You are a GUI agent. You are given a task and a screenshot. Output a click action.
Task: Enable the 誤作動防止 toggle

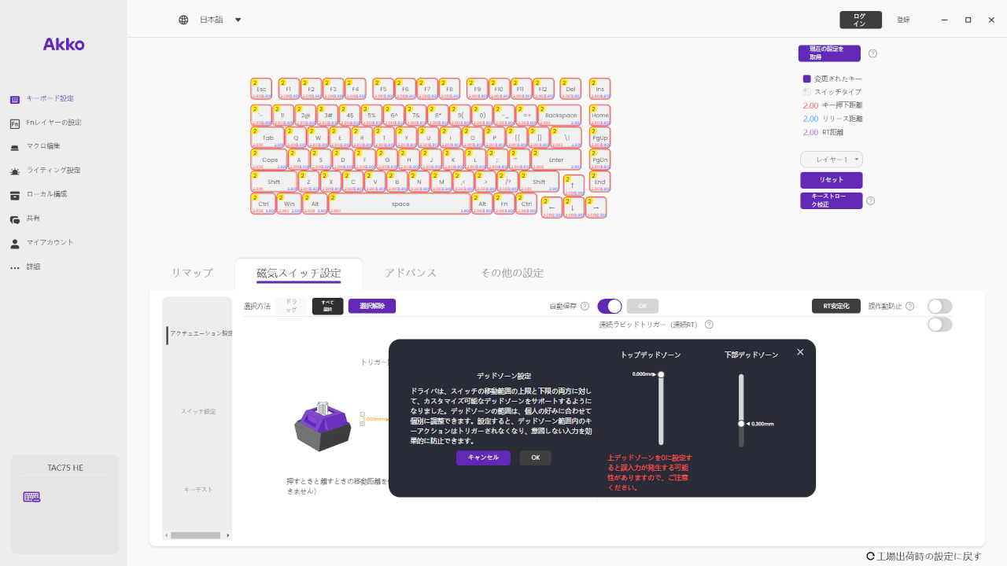[939, 306]
